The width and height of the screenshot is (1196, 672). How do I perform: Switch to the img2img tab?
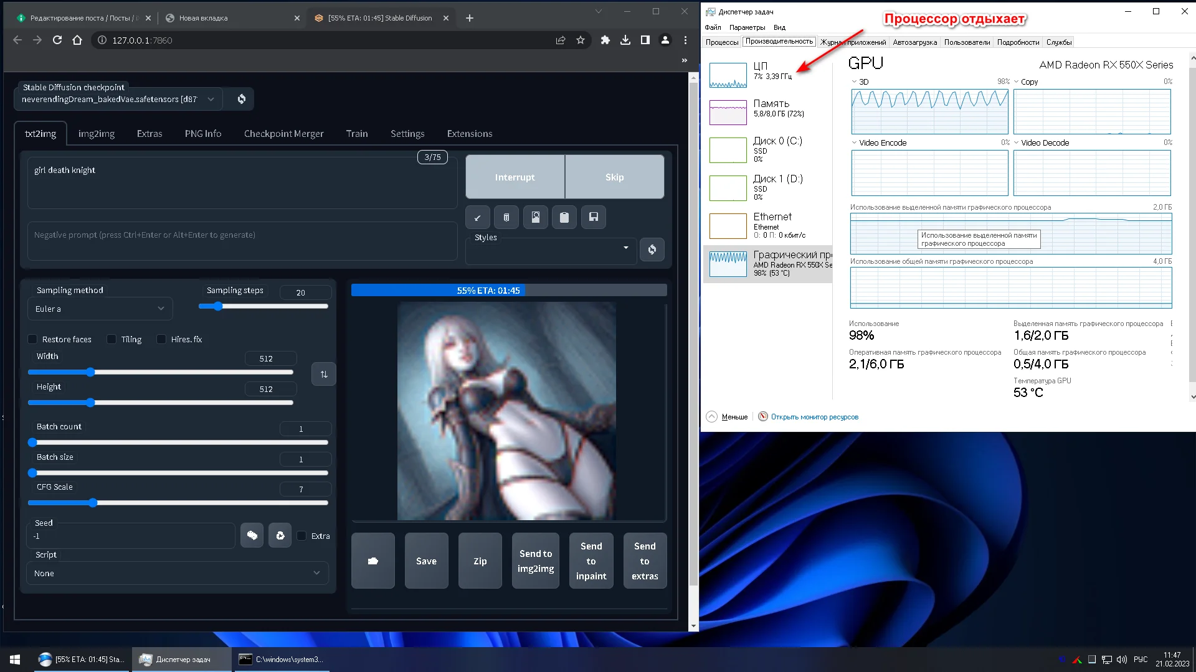pyautogui.click(x=97, y=133)
